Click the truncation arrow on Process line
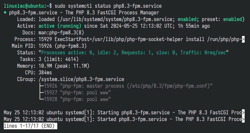The height and width of the screenshot is (133, 250). pyautogui.click(x=243, y=39)
